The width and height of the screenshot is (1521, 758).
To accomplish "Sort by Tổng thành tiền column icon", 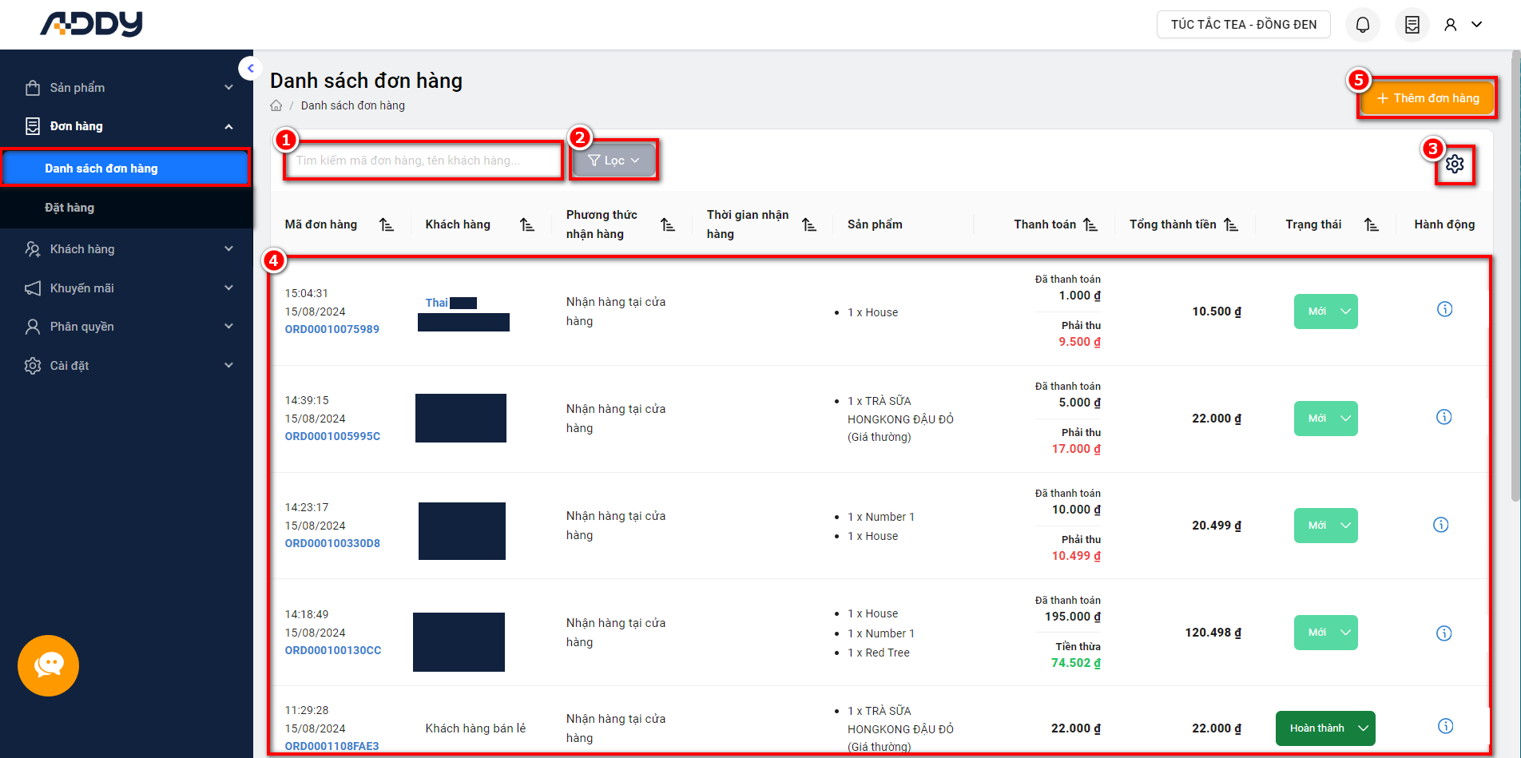I will click(x=1231, y=225).
